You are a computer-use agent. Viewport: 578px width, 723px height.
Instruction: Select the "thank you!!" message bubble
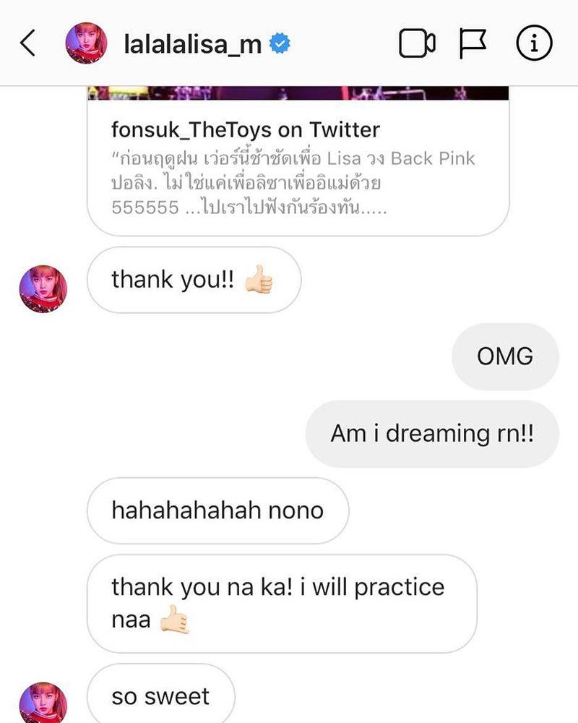click(x=194, y=280)
